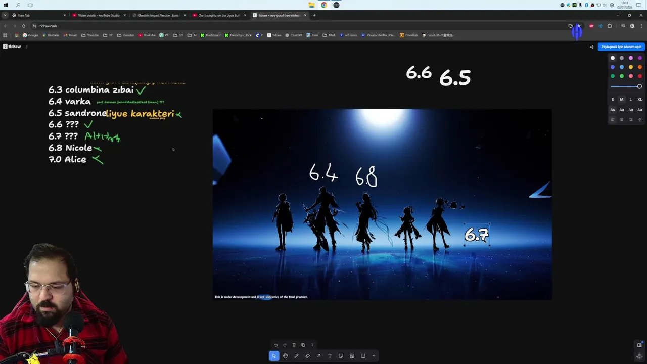Pick the yellow color swatch

click(x=631, y=67)
